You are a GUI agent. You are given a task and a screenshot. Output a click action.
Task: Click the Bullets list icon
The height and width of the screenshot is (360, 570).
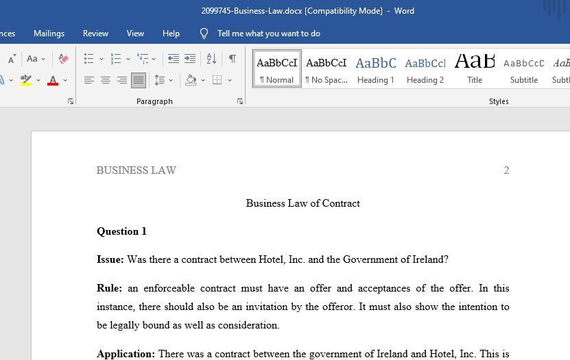click(88, 58)
